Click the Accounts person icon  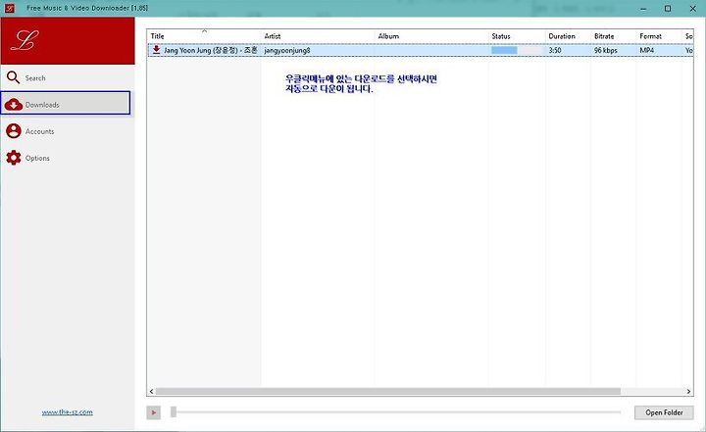pyautogui.click(x=14, y=131)
